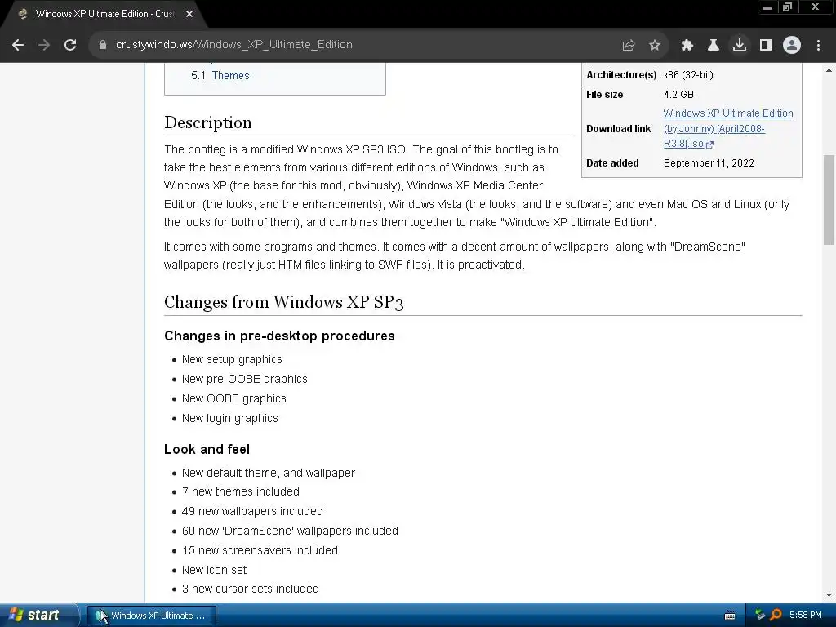
Task: Click the Description section heading
Action: (x=208, y=122)
